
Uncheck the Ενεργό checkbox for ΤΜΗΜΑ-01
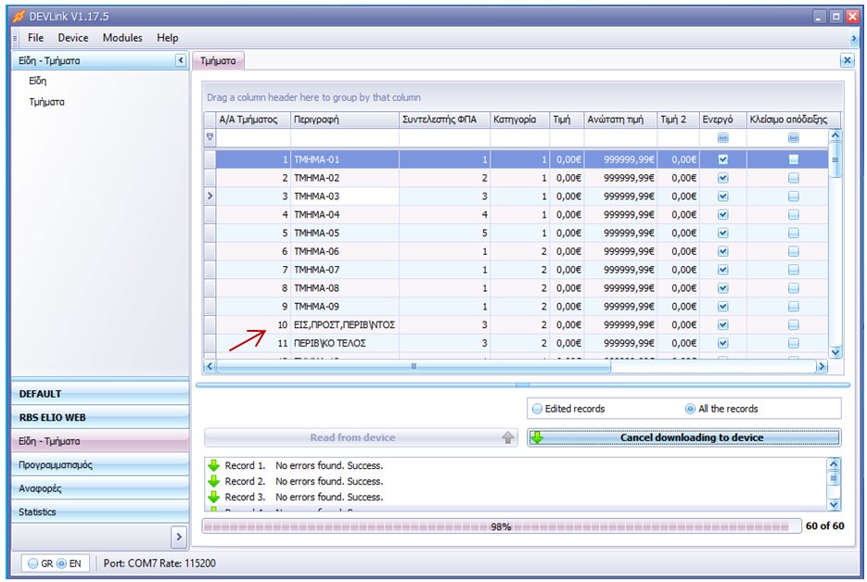723,159
